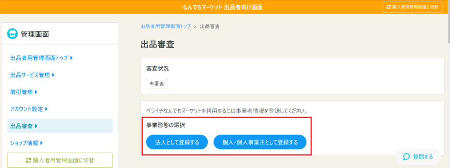450x168 pixels.
Task: Click the arrow next to ショップ情報
Action: coord(42,143)
